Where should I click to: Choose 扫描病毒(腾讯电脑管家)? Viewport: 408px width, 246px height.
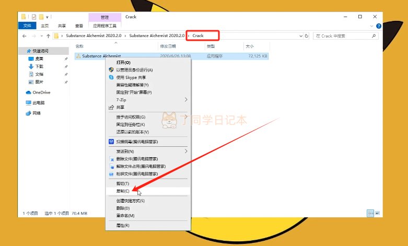pos(148,142)
